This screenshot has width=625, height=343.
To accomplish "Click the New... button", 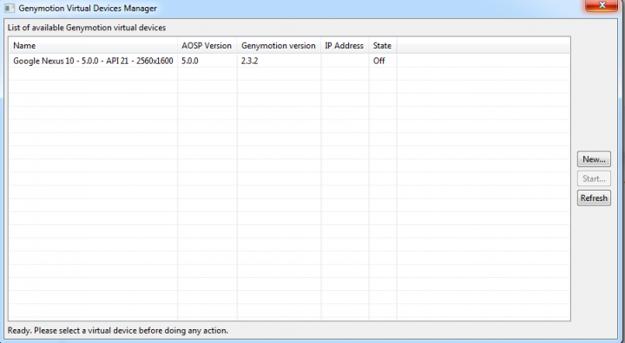I will coord(594,159).
